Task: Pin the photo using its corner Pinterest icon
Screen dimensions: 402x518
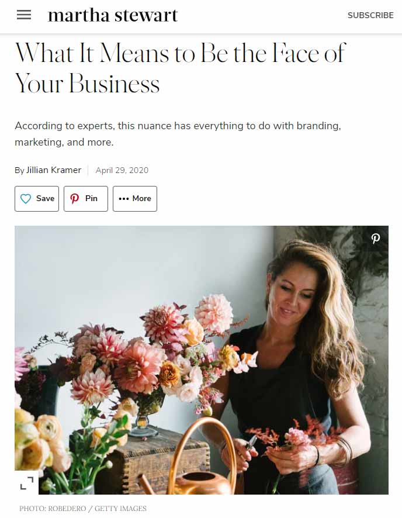Action: 376,239
